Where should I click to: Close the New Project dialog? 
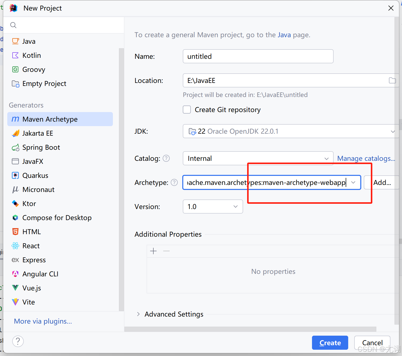391,8
